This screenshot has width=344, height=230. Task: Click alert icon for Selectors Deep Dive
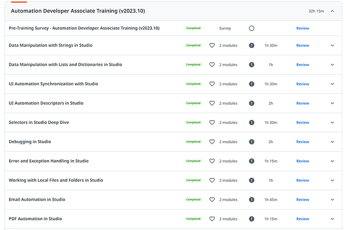click(x=252, y=122)
